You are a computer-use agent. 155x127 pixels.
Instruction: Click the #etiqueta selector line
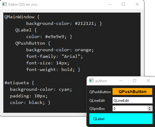pos(19,83)
